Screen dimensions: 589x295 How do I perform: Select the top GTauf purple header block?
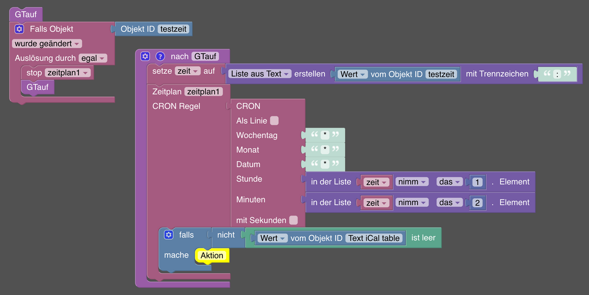click(26, 14)
